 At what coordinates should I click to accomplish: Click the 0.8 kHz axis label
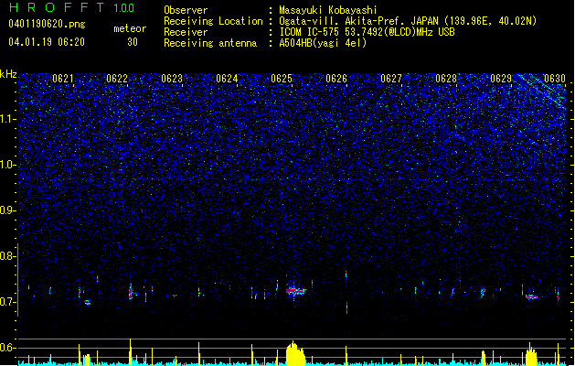(7, 256)
